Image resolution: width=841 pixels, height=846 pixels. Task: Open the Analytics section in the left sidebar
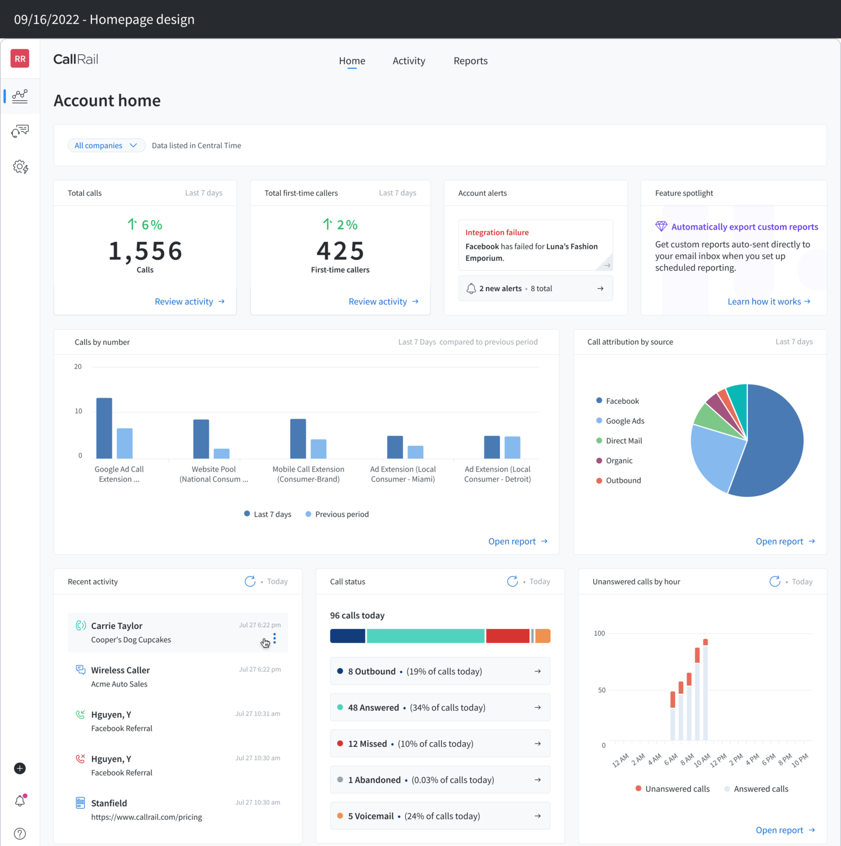coord(20,96)
